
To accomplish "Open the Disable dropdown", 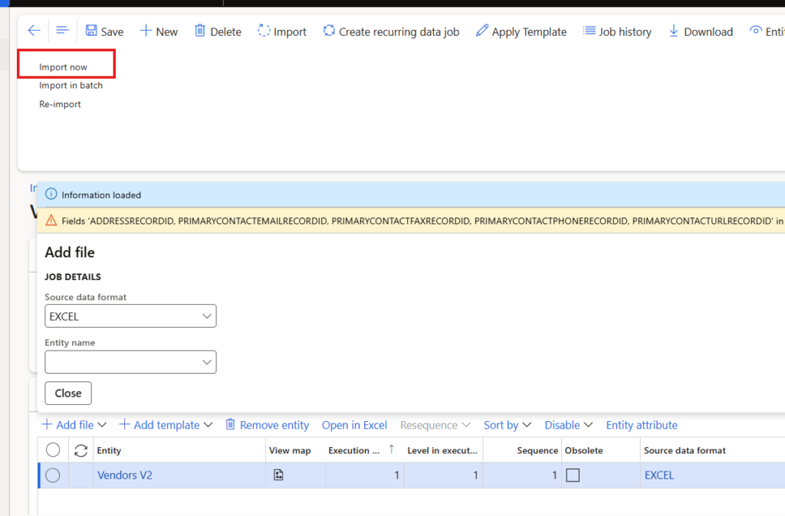I will [569, 425].
